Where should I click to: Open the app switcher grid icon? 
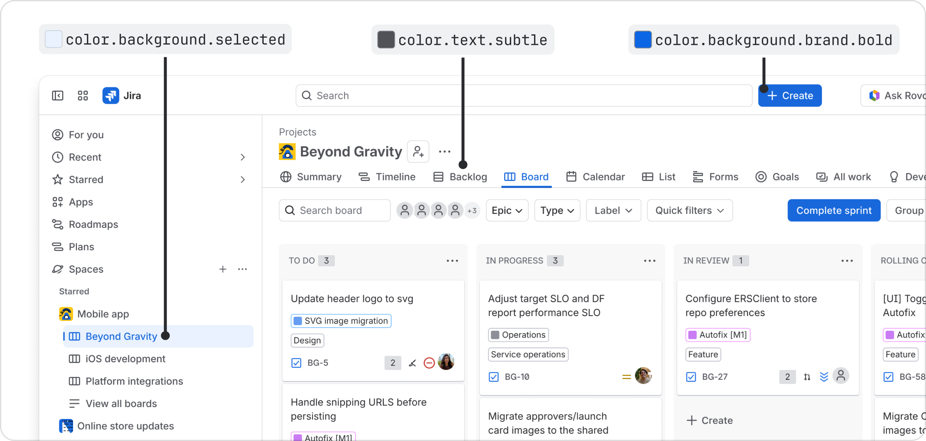[x=83, y=96]
